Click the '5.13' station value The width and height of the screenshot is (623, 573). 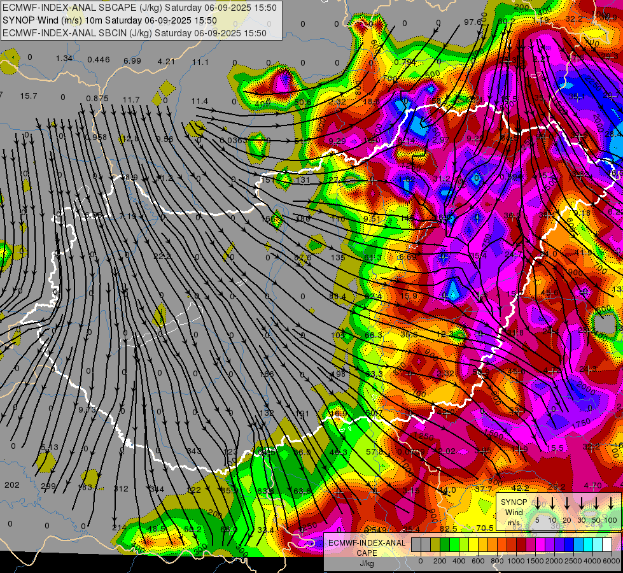pos(50,448)
